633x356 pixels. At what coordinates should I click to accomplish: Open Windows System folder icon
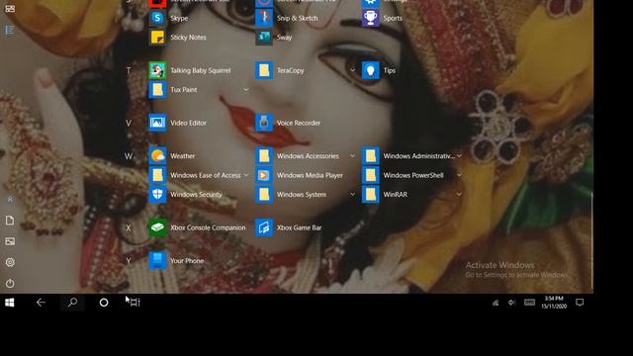[264, 194]
